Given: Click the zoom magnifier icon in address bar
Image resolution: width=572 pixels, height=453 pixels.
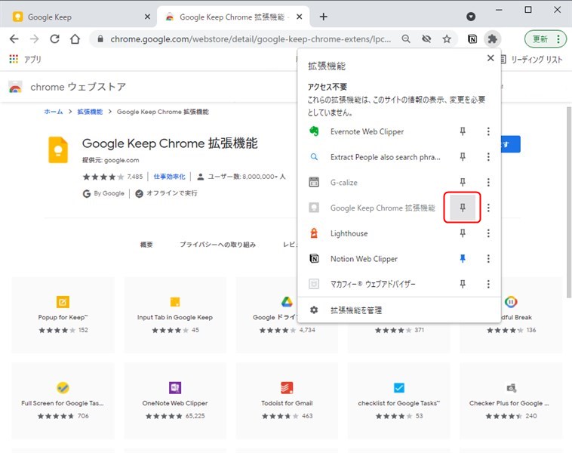Looking at the screenshot, I should coord(407,39).
